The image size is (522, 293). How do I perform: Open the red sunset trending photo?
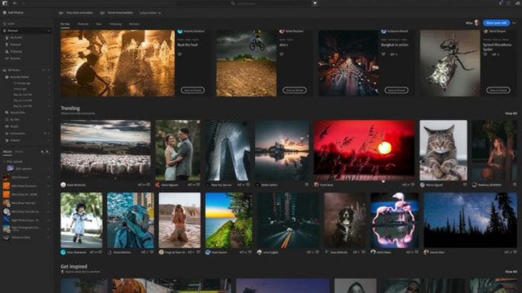pyautogui.click(x=364, y=150)
